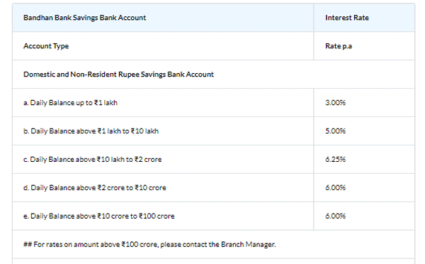Select the 3.00% rate value
This screenshot has width=425, height=264.
click(335, 103)
